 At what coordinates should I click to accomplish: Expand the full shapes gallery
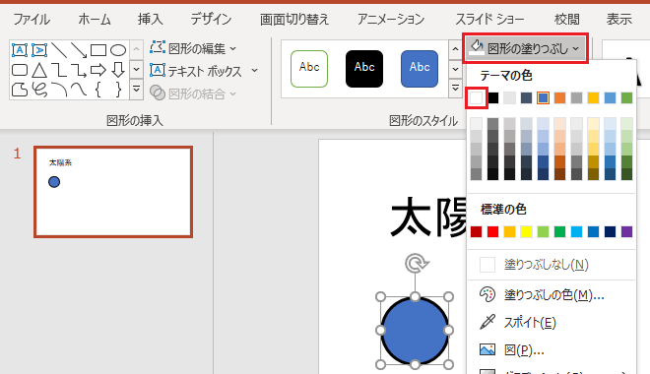click(x=136, y=90)
